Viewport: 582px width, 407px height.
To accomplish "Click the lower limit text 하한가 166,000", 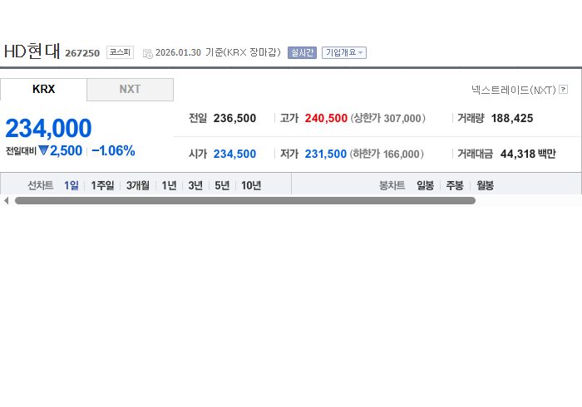I will click(x=387, y=154).
